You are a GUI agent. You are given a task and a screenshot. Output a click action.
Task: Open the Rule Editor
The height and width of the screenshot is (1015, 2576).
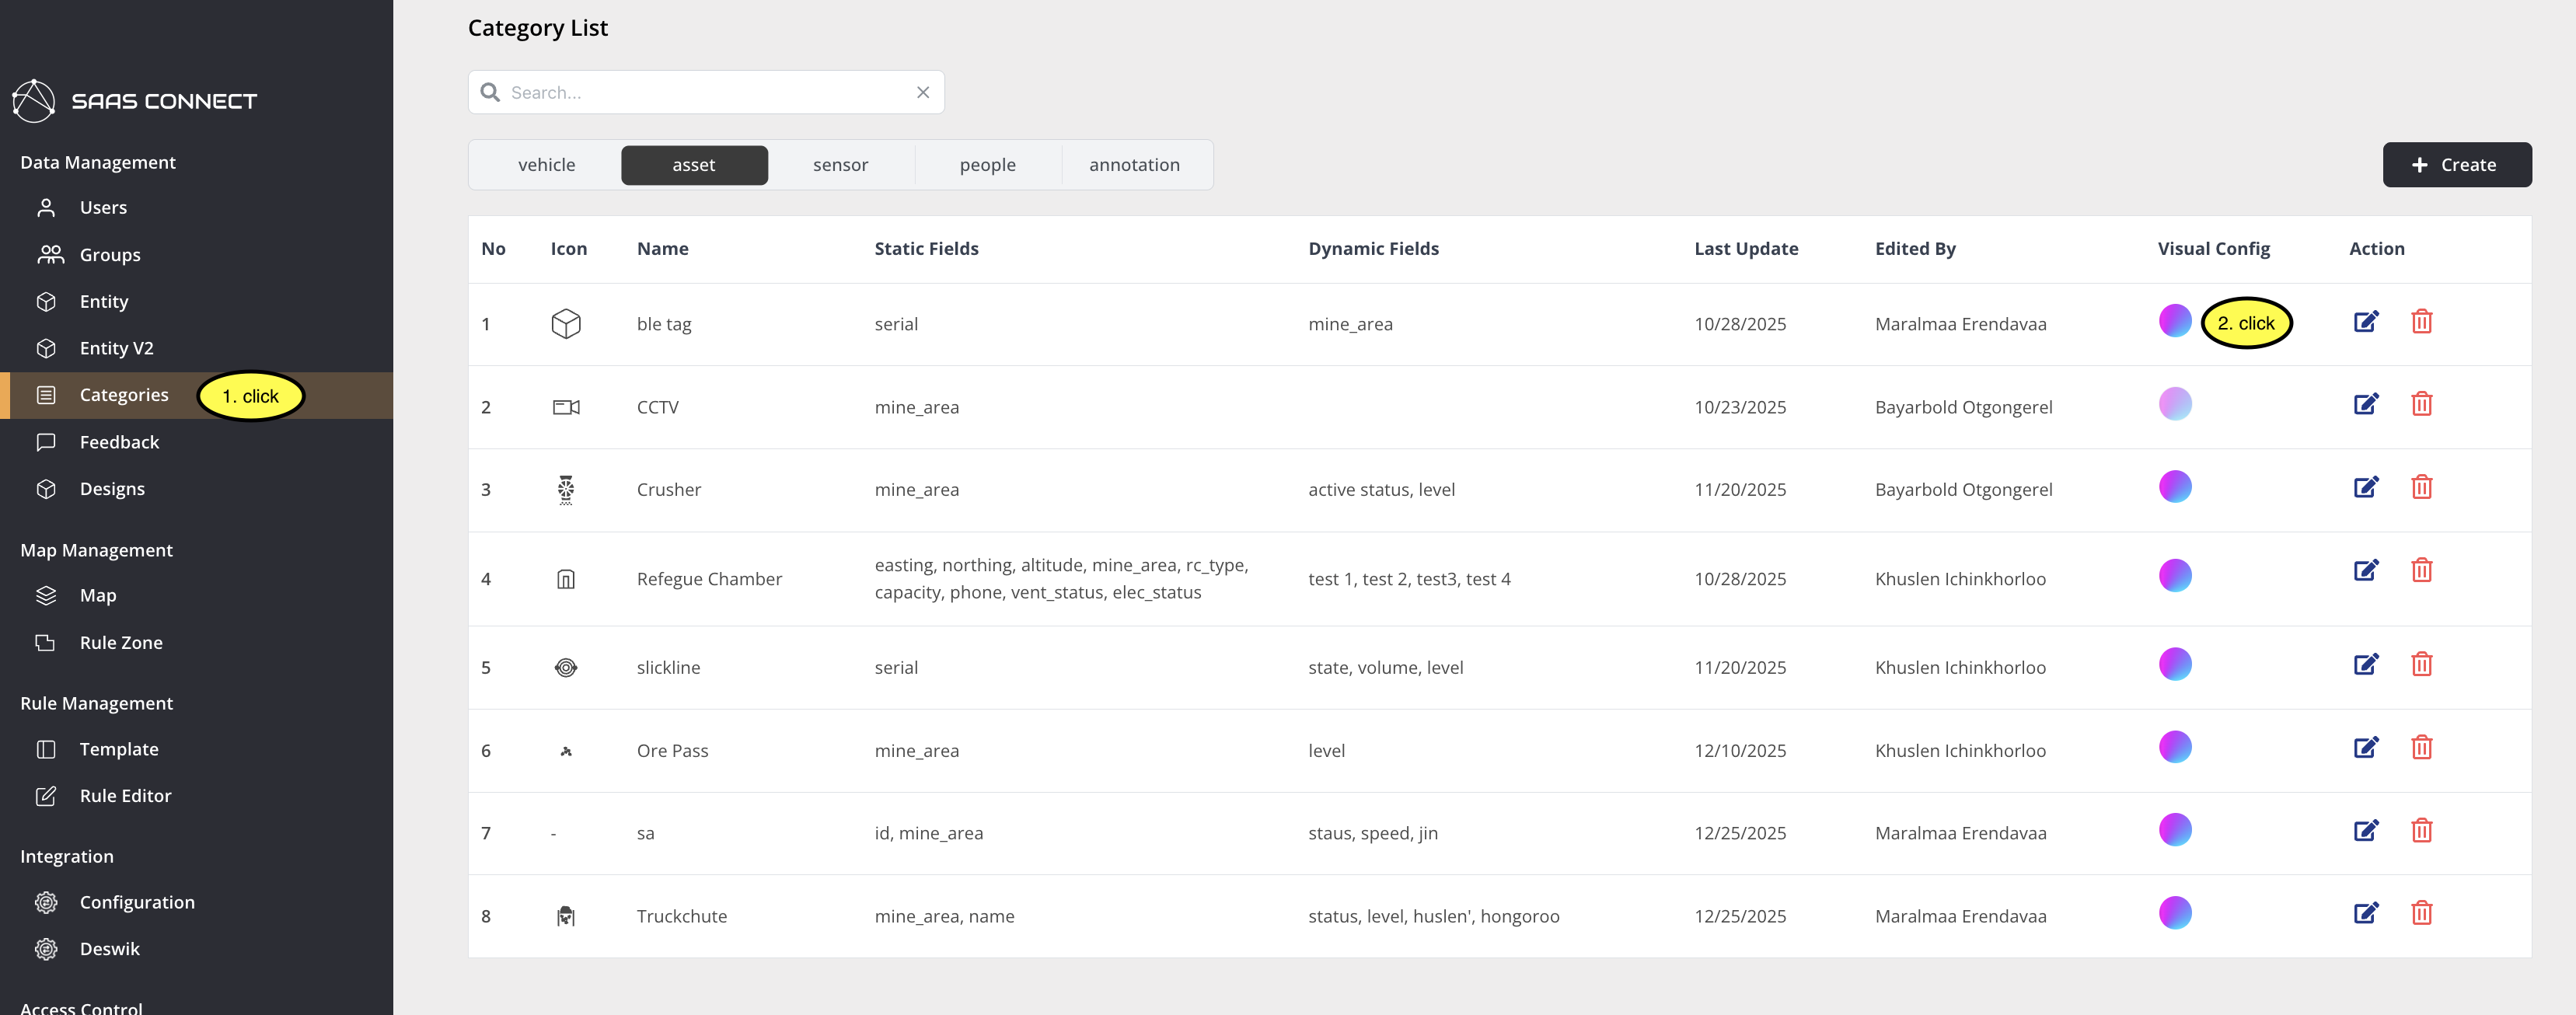126,795
